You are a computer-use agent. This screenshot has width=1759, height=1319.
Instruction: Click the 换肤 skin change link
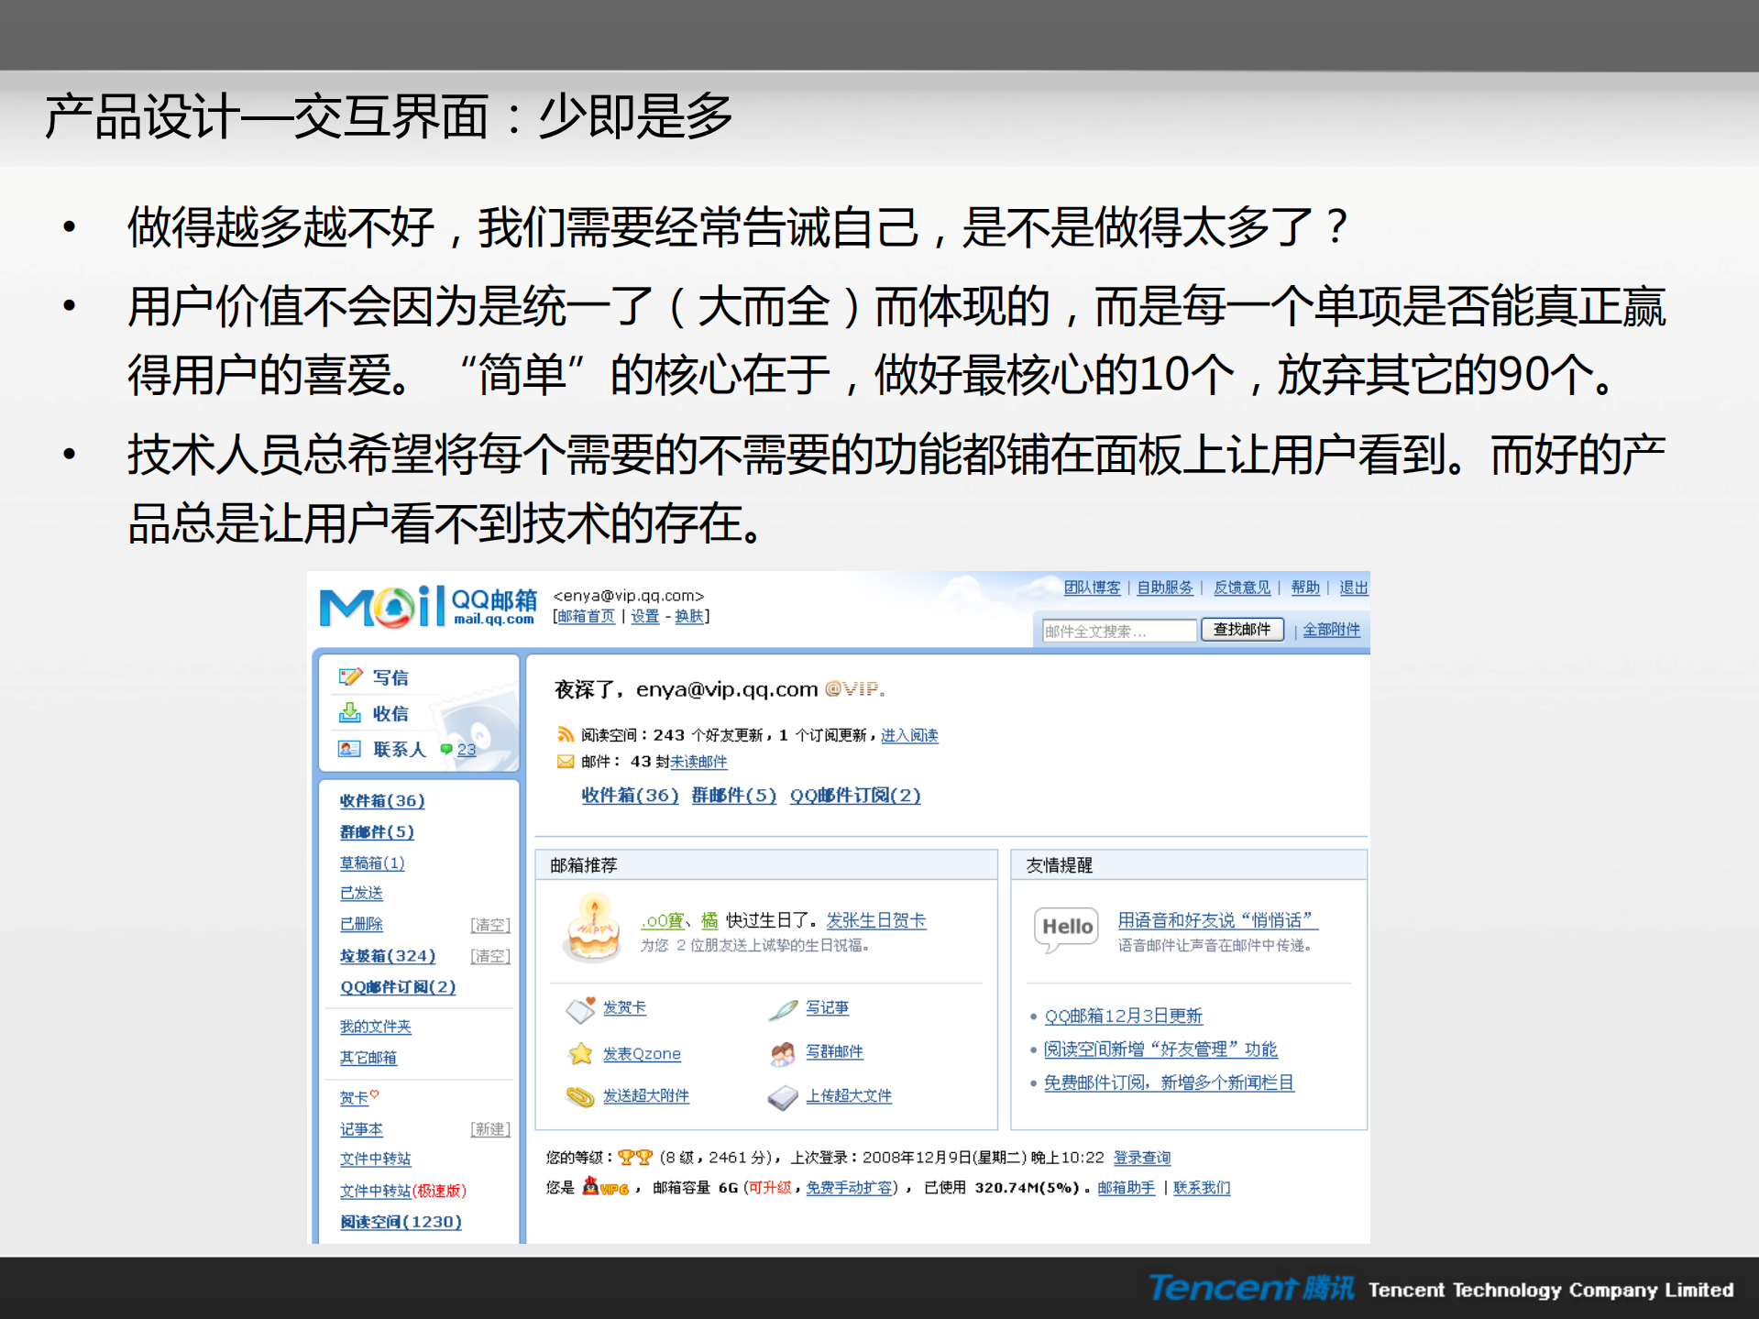point(690,616)
